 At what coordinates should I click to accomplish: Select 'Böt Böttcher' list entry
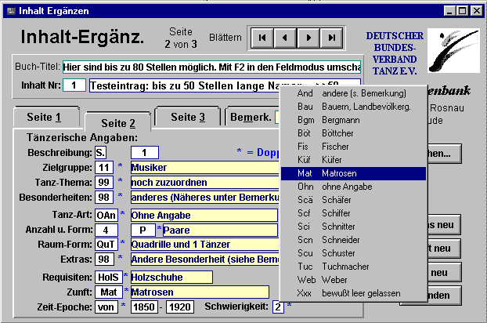pyautogui.click(x=353, y=133)
